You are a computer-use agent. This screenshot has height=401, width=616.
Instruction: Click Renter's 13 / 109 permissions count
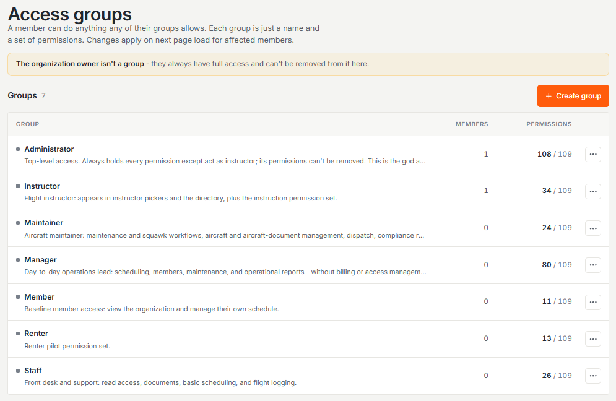coord(557,338)
